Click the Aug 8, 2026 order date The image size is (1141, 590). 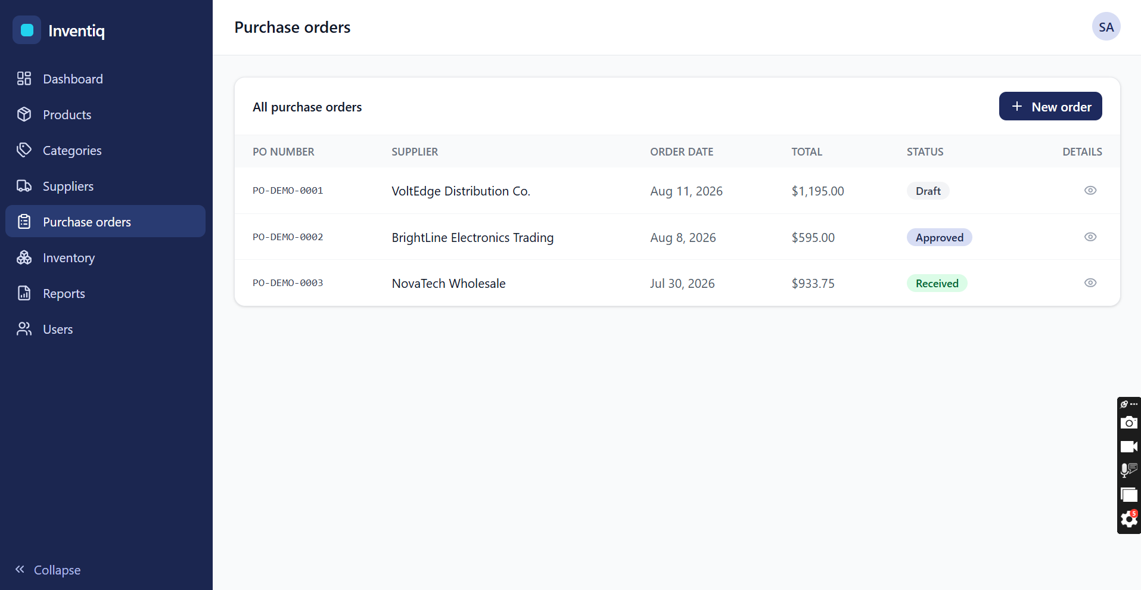[x=683, y=237]
